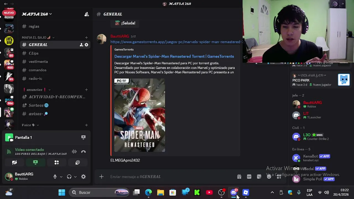Click the BauttiARG username on the message
This screenshot has height=199, width=354.
[x=119, y=36]
